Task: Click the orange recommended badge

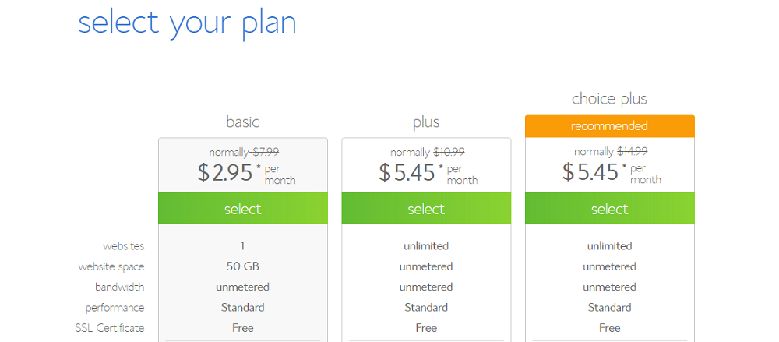Action: 609,126
